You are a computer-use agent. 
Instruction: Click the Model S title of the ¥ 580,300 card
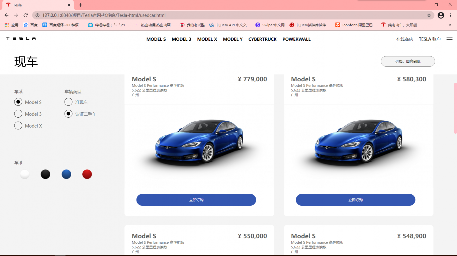[x=303, y=79]
